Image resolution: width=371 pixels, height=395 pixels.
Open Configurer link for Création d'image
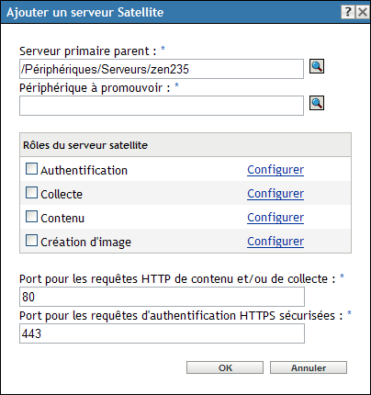[x=275, y=242]
